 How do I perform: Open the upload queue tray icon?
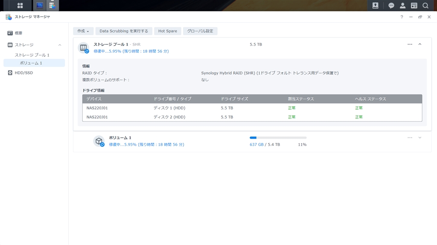(x=376, y=5)
